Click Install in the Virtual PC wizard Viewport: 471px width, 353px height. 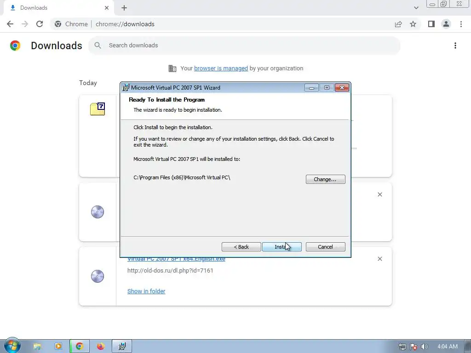(x=282, y=247)
